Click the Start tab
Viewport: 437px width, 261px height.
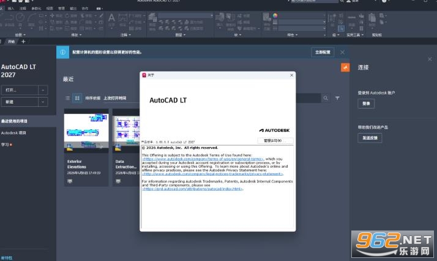(11, 41)
